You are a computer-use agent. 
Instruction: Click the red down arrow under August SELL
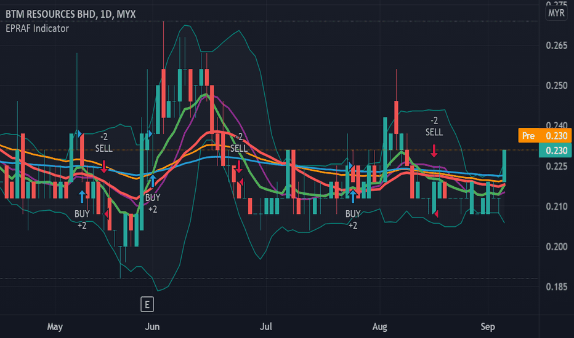coord(434,151)
